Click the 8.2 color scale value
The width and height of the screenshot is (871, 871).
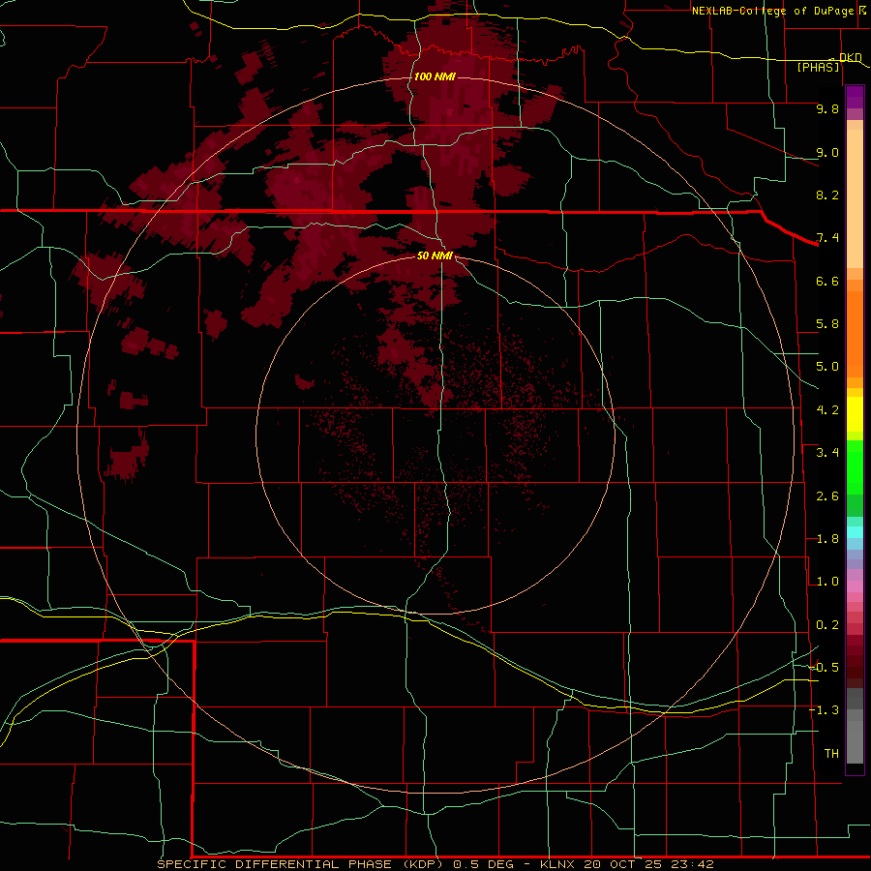pyautogui.click(x=827, y=195)
